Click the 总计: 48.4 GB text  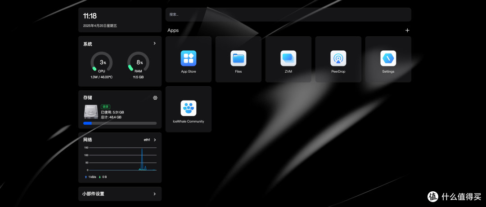point(111,117)
